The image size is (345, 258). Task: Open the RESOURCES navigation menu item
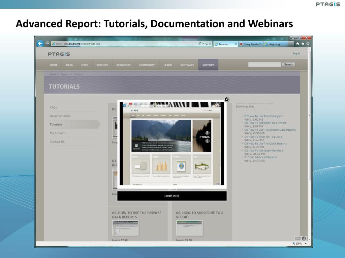123,65
